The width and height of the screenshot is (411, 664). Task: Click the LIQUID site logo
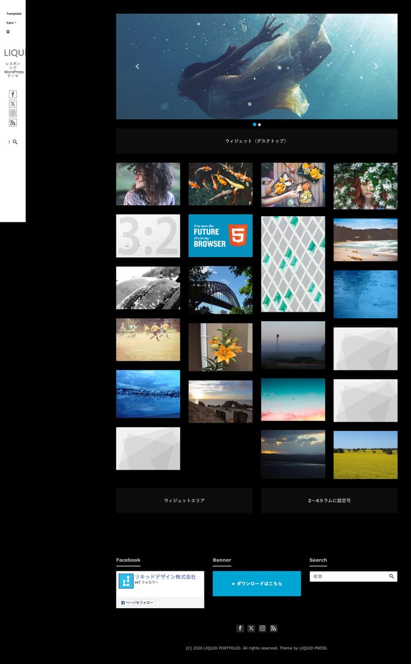pos(15,53)
